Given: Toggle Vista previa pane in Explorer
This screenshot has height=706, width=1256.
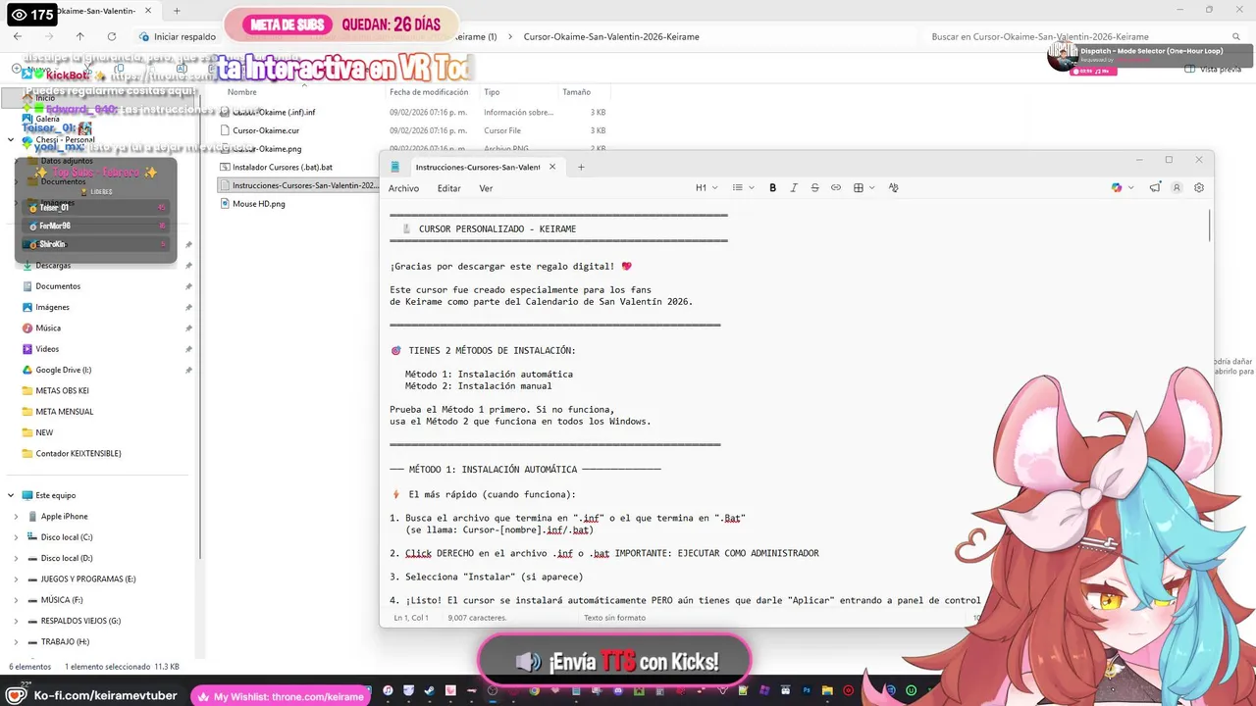Looking at the screenshot, I should pyautogui.click(x=1213, y=69).
